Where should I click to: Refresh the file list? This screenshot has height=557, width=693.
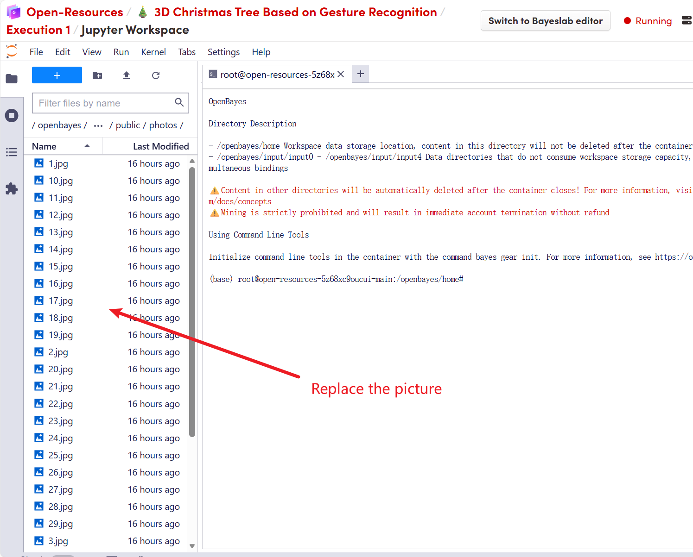pyautogui.click(x=156, y=75)
